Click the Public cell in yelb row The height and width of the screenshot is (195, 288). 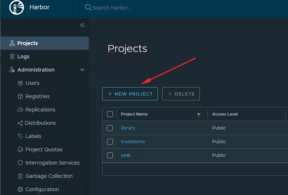(219, 155)
